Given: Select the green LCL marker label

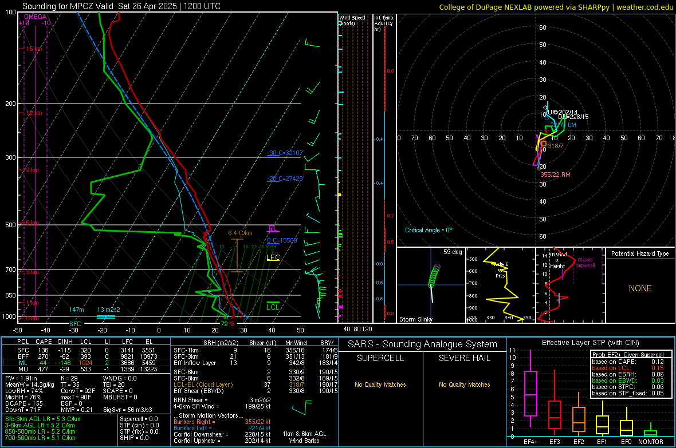Looking at the screenshot, I should tap(273, 307).
